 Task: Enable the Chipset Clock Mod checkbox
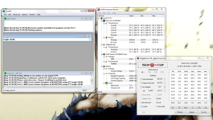click(x=141, y=83)
